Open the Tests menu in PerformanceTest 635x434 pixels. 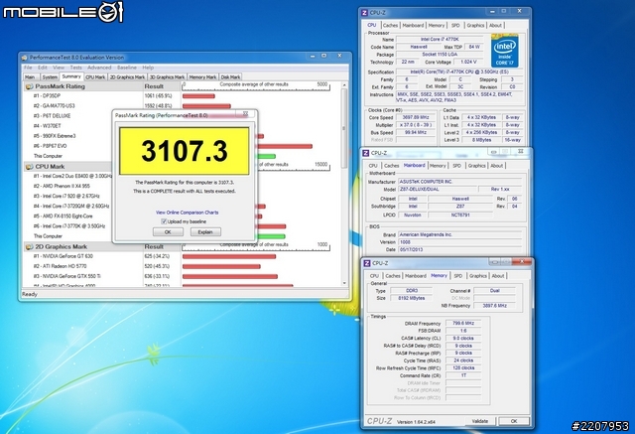pos(75,68)
